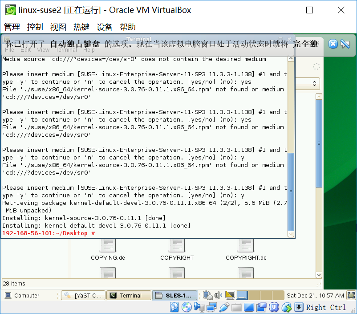Dismiss the keyboard capture notification
The width and height of the screenshot is (357, 314).
pyautogui.click(x=333, y=44)
